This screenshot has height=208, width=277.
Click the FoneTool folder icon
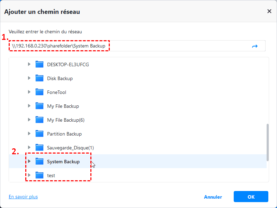pyautogui.click(x=39, y=92)
